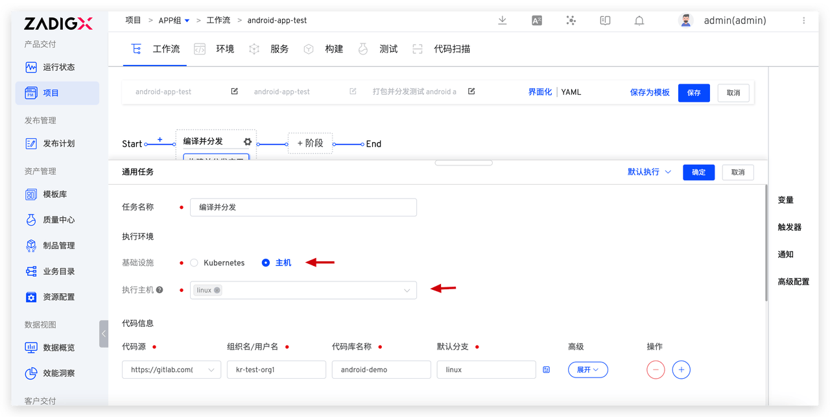Open the help documentation book icon

point(605,21)
